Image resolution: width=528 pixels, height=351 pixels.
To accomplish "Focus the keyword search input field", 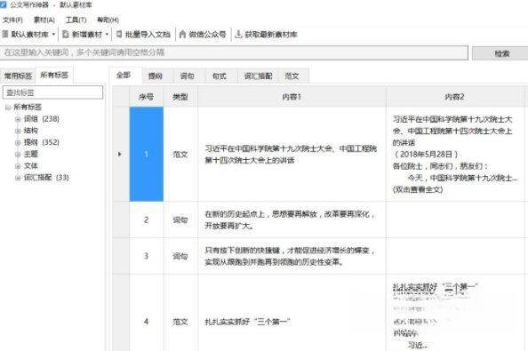I will (234, 52).
